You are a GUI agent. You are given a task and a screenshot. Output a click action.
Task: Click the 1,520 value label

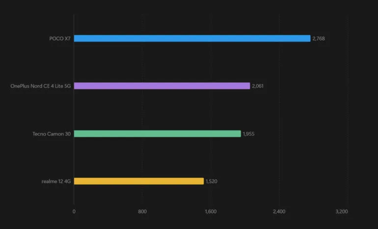click(x=212, y=181)
